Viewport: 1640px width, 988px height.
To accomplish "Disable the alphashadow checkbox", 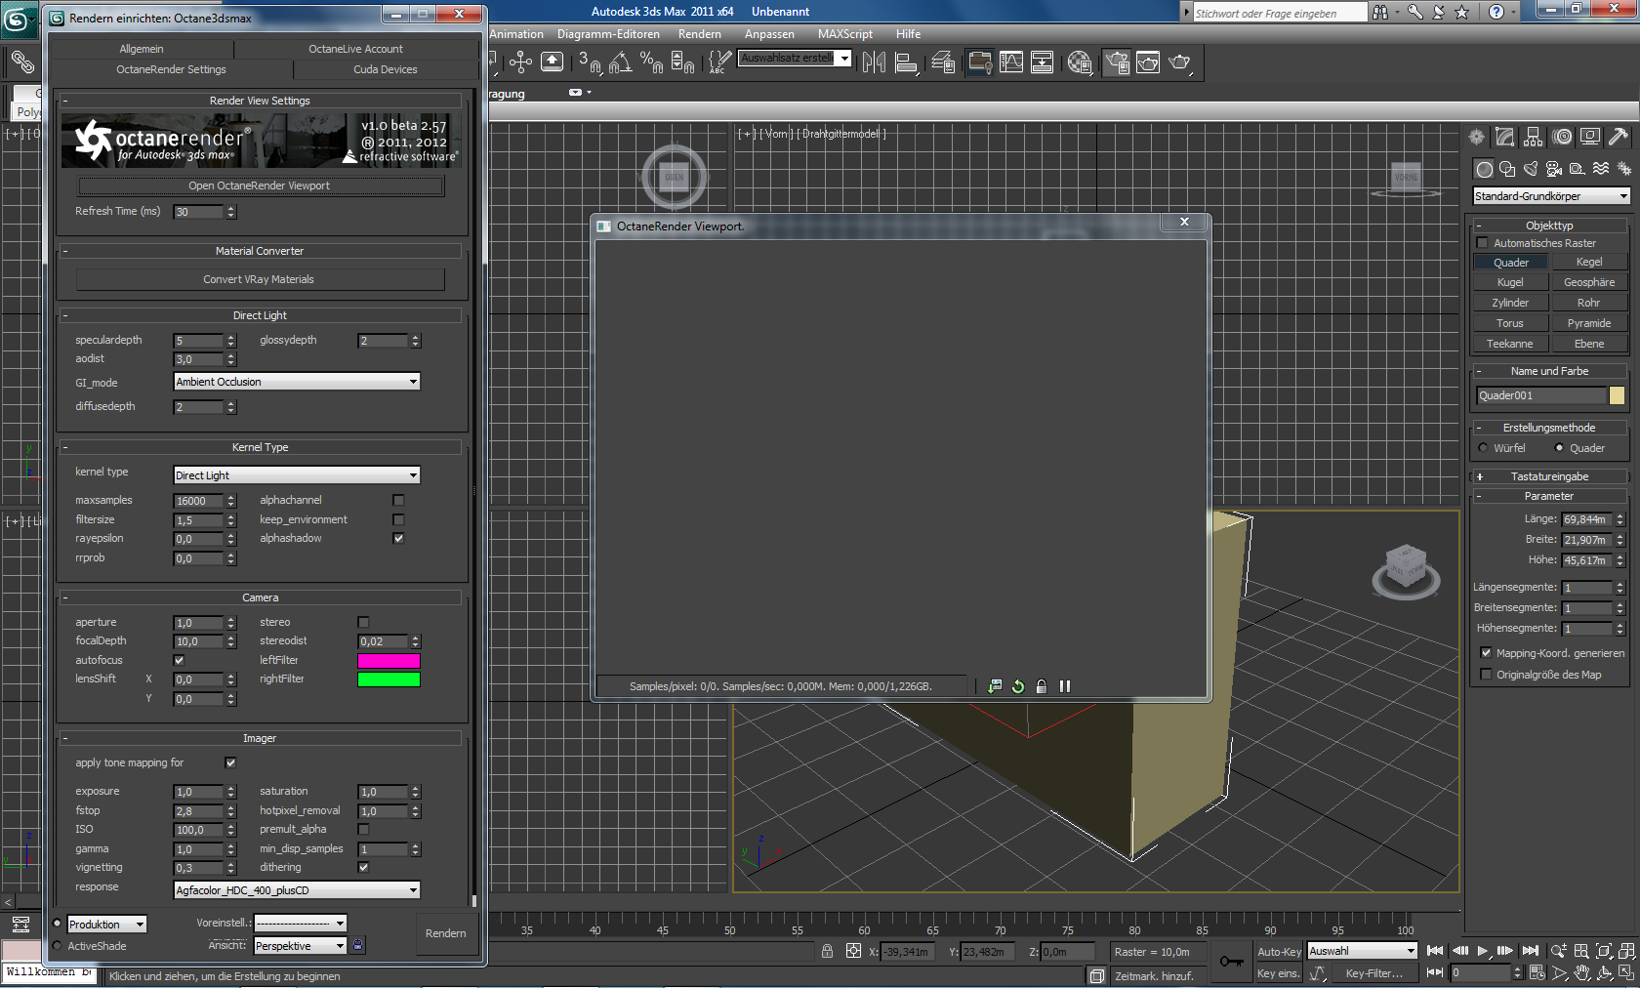I will [398, 538].
